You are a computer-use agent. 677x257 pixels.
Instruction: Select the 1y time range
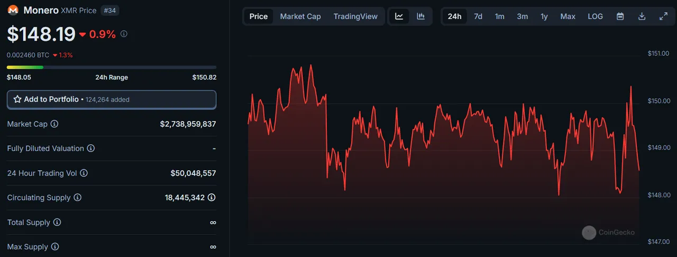tap(544, 16)
